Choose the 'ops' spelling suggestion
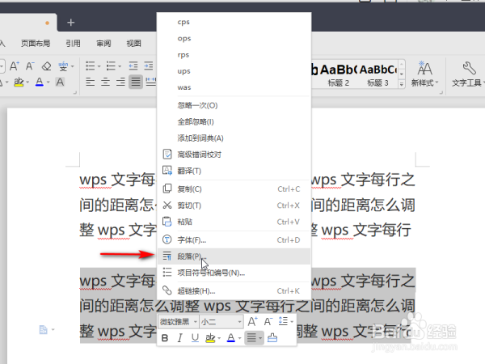This screenshot has width=485, height=364. [x=234, y=38]
